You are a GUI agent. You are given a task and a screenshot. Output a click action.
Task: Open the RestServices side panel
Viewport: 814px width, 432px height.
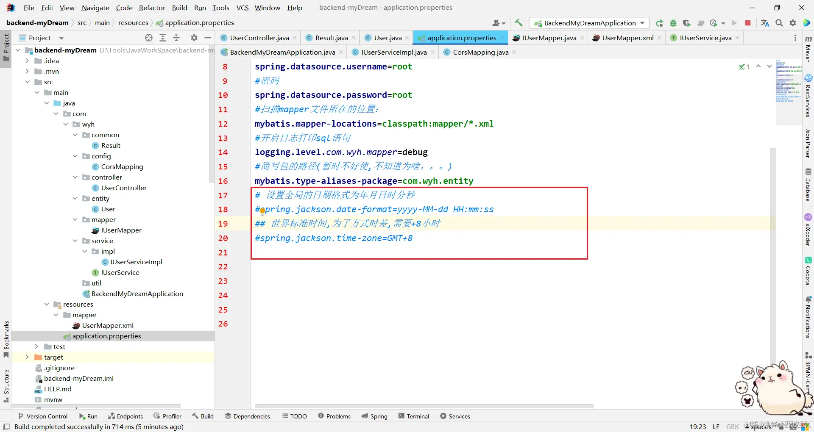pyautogui.click(x=808, y=96)
